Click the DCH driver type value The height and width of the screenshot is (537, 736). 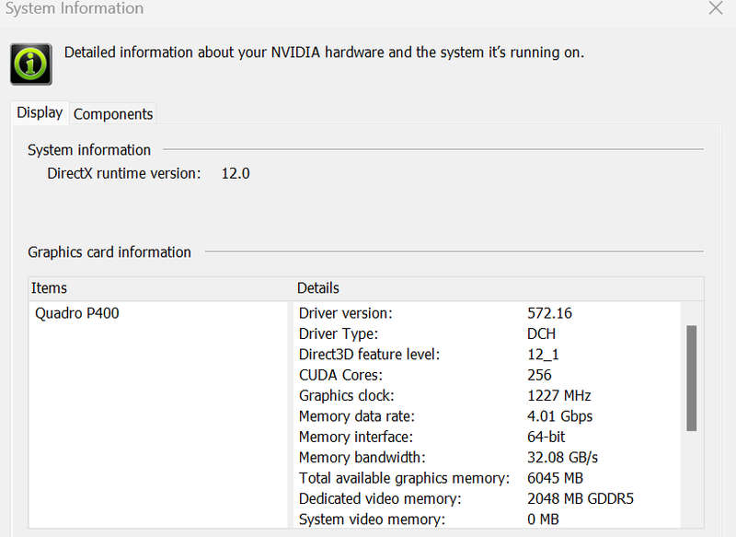coord(541,333)
